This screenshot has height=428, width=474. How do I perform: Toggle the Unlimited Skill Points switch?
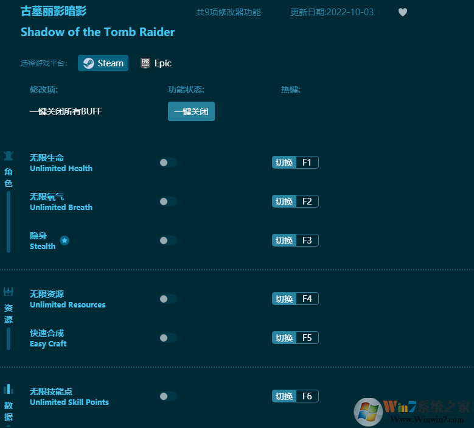click(168, 396)
